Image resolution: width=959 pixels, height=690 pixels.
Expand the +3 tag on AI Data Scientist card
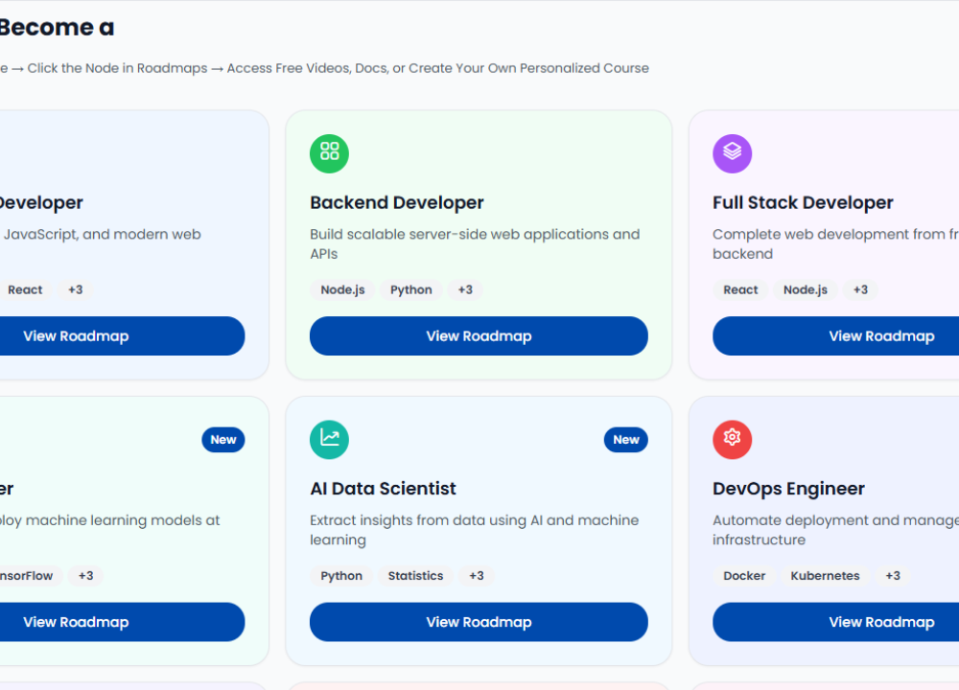(476, 576)
